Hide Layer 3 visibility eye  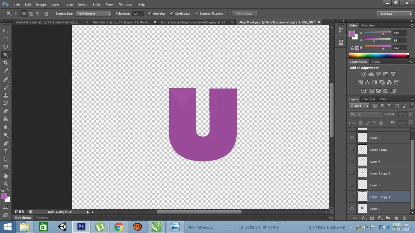point(352,138)
